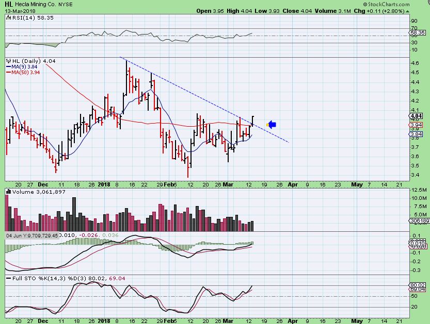Click the volume bars icon before Volume label

click(x=8, y=192)
